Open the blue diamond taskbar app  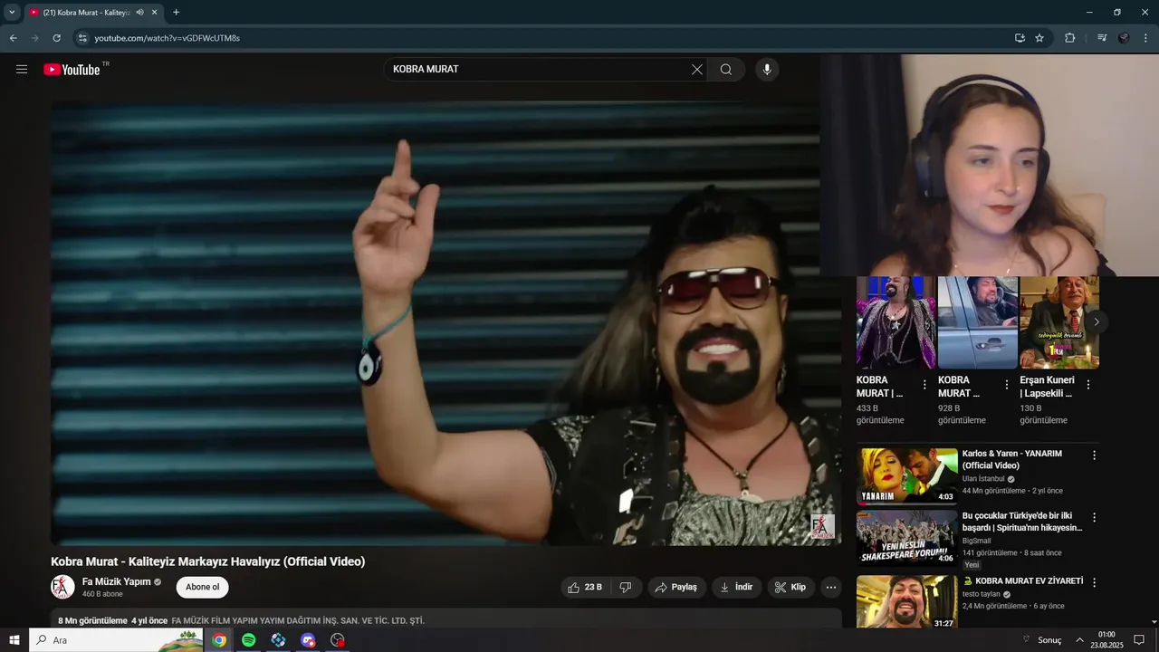pyautogui.click(x=279, y=640)
